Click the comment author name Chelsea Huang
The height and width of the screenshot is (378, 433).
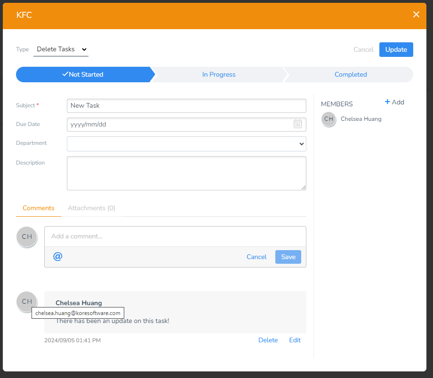coord(79,303)
